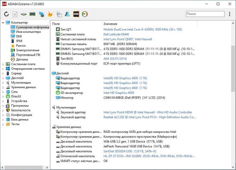The image size is (236, 170).
Task: Click the 3D-акселератор row icon
Action: pos(58,93)
